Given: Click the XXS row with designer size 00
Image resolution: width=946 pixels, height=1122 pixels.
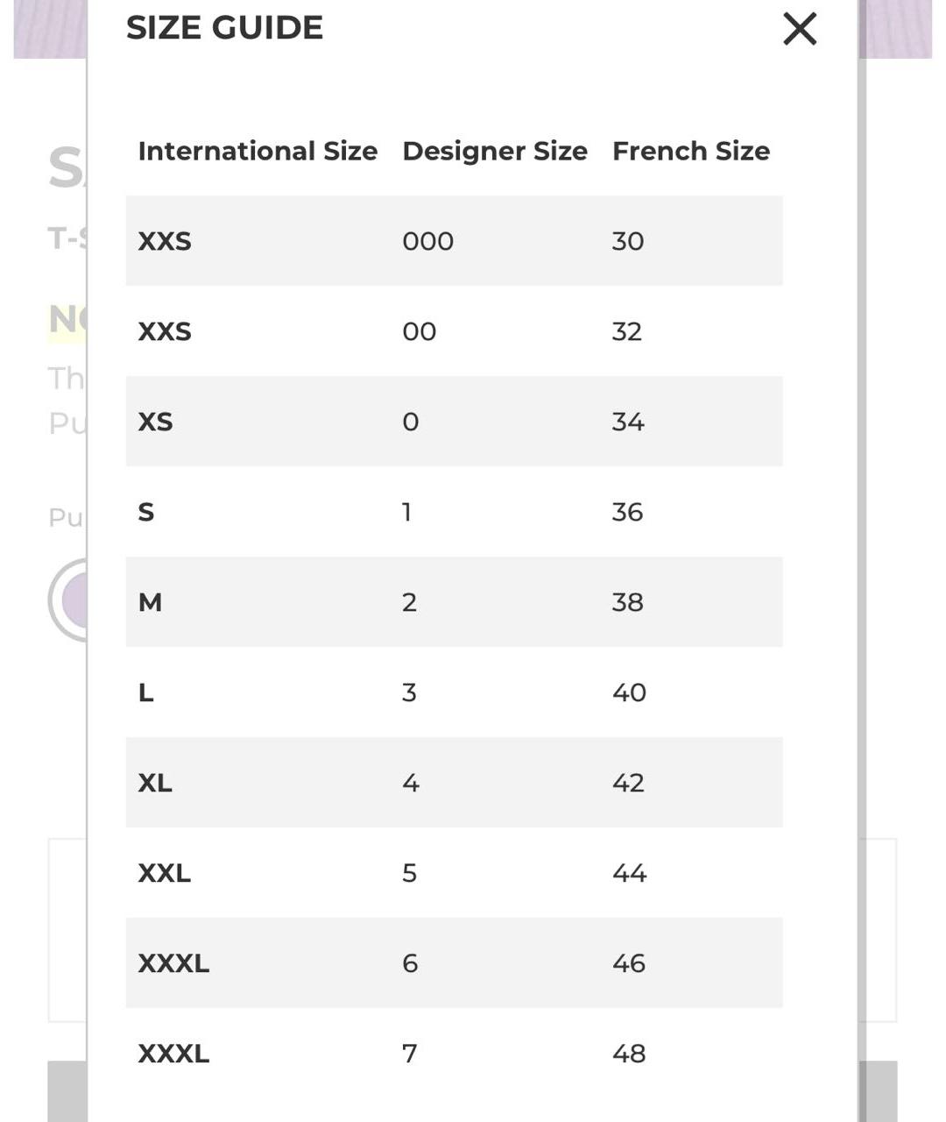Looking at the screenshot, I should (x=454, y=330).
